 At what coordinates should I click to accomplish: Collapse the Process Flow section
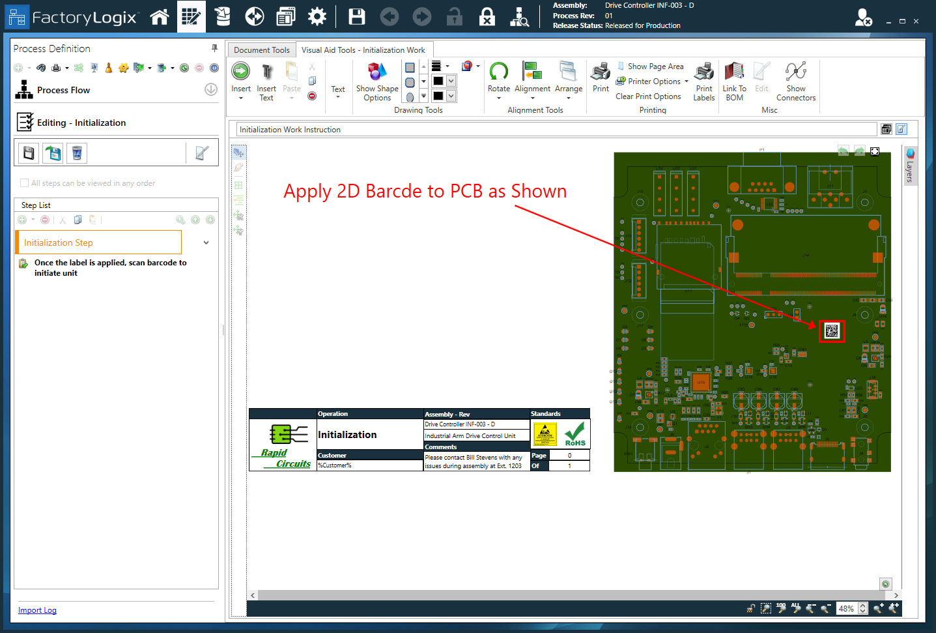point(210,89)
